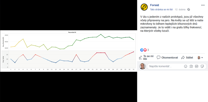This screenshot has width=208, height=102.
Task: Insert an emoji via smiley icon
Action: [186, 66]
